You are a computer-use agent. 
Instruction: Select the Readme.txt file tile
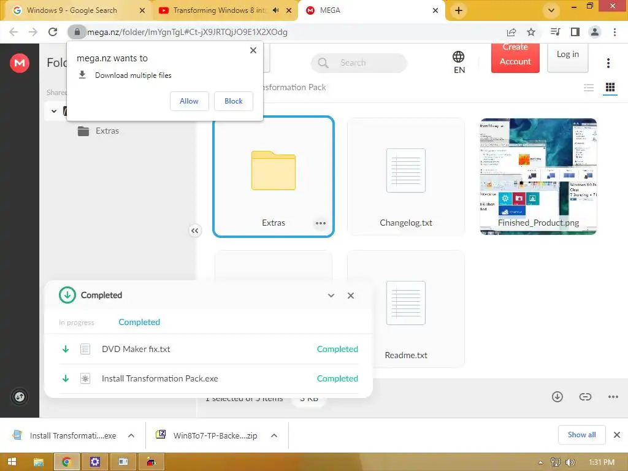(x=406, y=309)
